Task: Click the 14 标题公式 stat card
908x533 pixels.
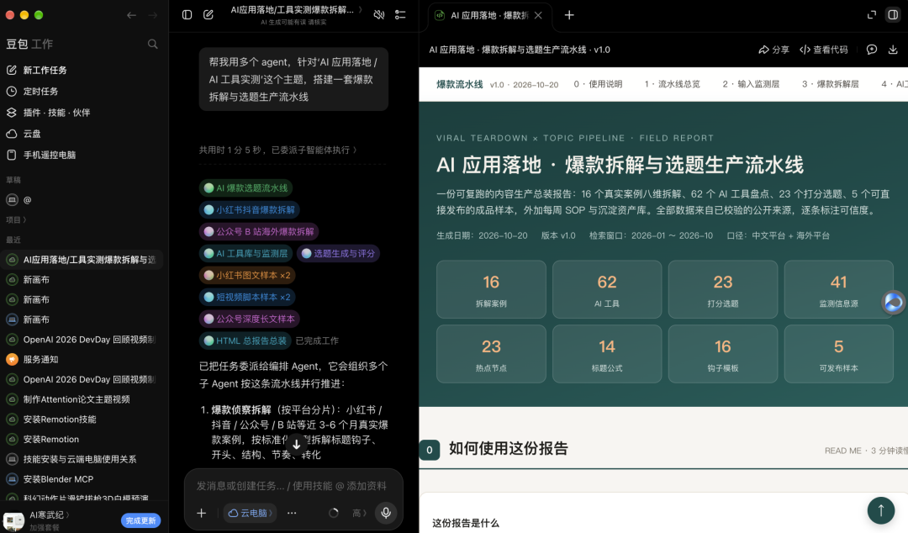Action: [607, 354]
